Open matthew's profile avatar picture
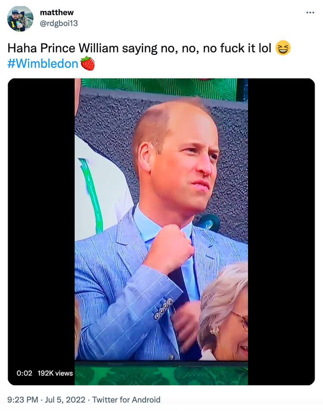Viewport: 323px width, 411px height. pos(20,19)
